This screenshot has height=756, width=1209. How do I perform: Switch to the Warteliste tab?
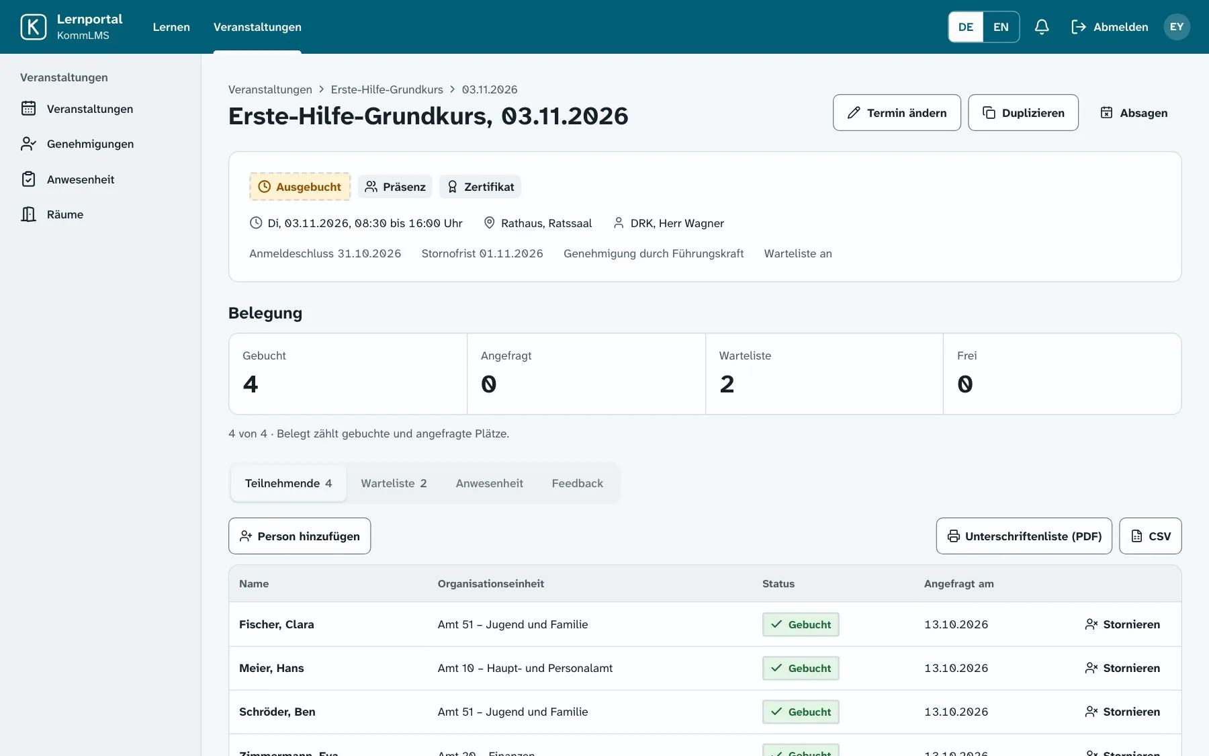click(394, 483)
